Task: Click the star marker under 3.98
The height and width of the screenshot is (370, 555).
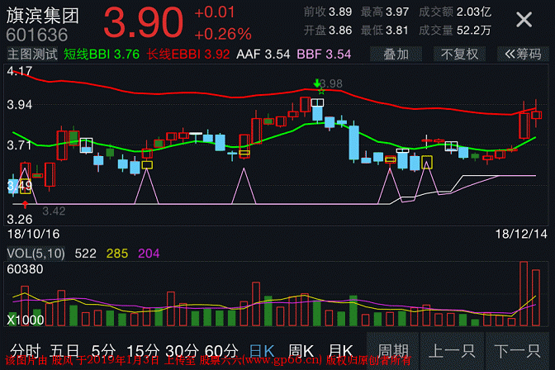Action: click(x=321, y=92)
